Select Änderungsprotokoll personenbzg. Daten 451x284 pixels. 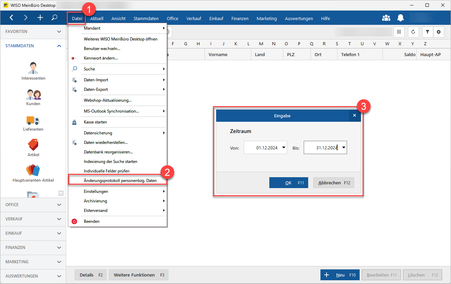118,181
